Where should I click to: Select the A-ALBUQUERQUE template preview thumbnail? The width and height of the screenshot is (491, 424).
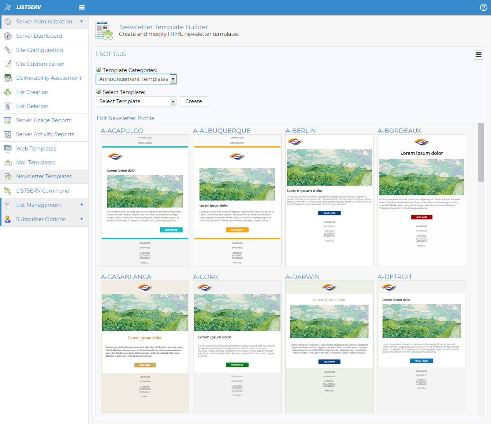[x=237, y=201]
